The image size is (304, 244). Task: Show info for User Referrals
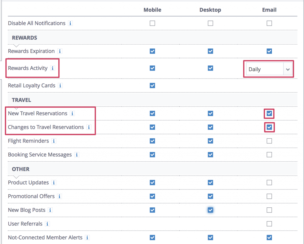pos(47,224)
